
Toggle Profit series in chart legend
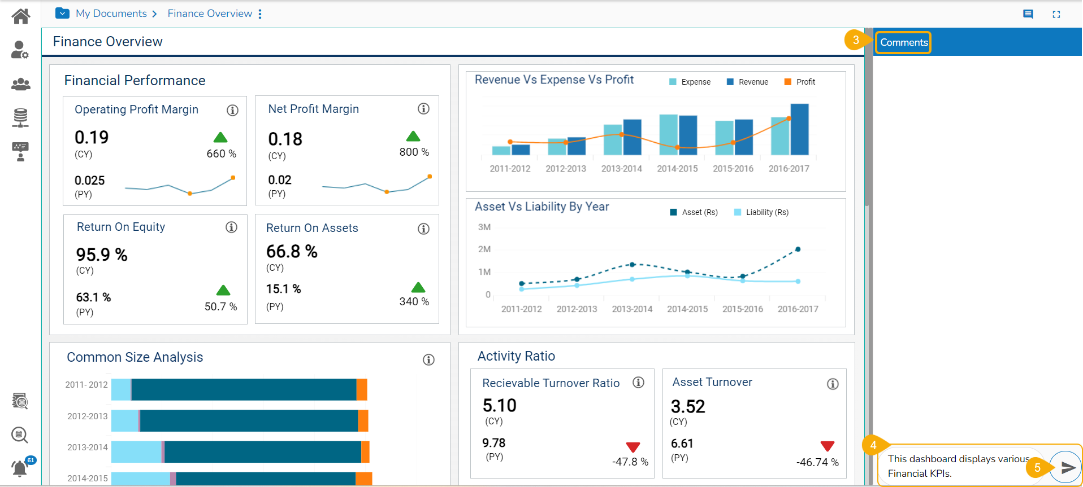[800, 82]
